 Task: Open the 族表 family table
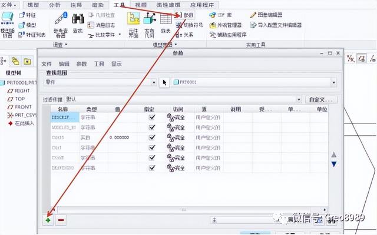tap(166, 23)
